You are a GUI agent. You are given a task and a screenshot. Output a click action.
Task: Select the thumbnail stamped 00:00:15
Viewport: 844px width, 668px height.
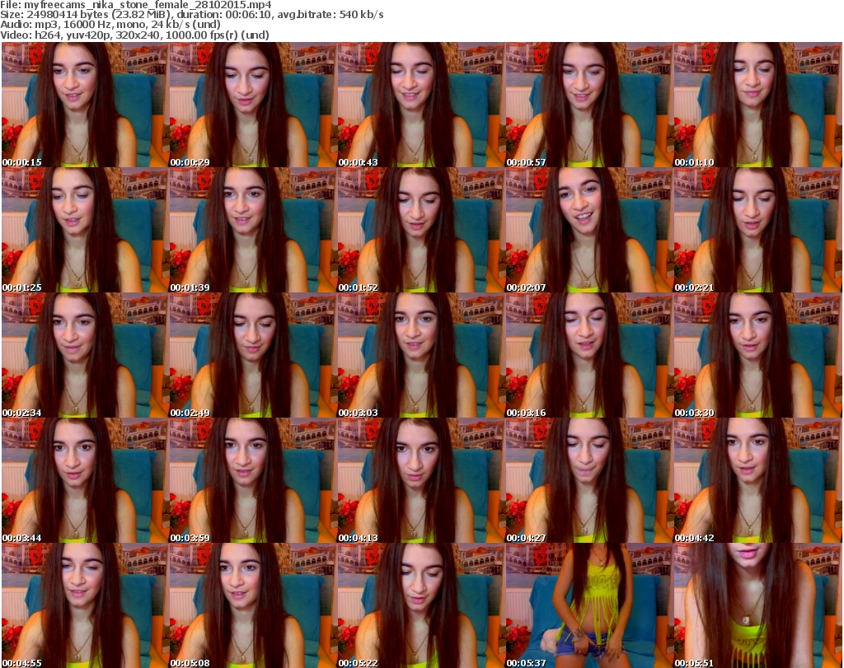coord(85,105)
